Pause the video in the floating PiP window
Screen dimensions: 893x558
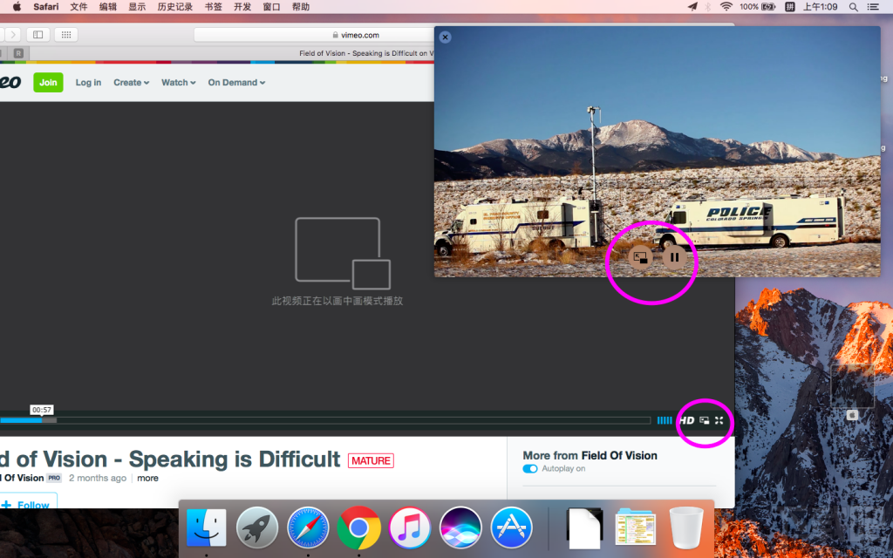coord(674,255)
